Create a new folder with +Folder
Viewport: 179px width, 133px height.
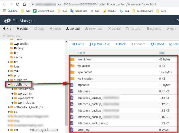click(x=23, y=29)
